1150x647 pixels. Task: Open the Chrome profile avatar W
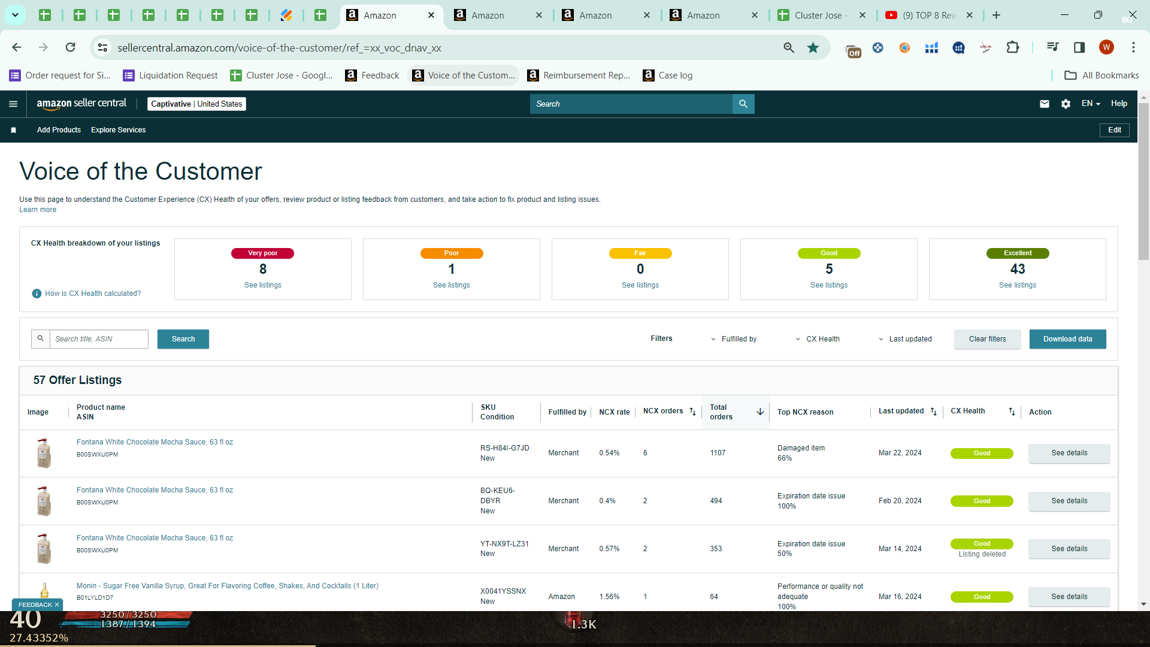[1106, 47]
